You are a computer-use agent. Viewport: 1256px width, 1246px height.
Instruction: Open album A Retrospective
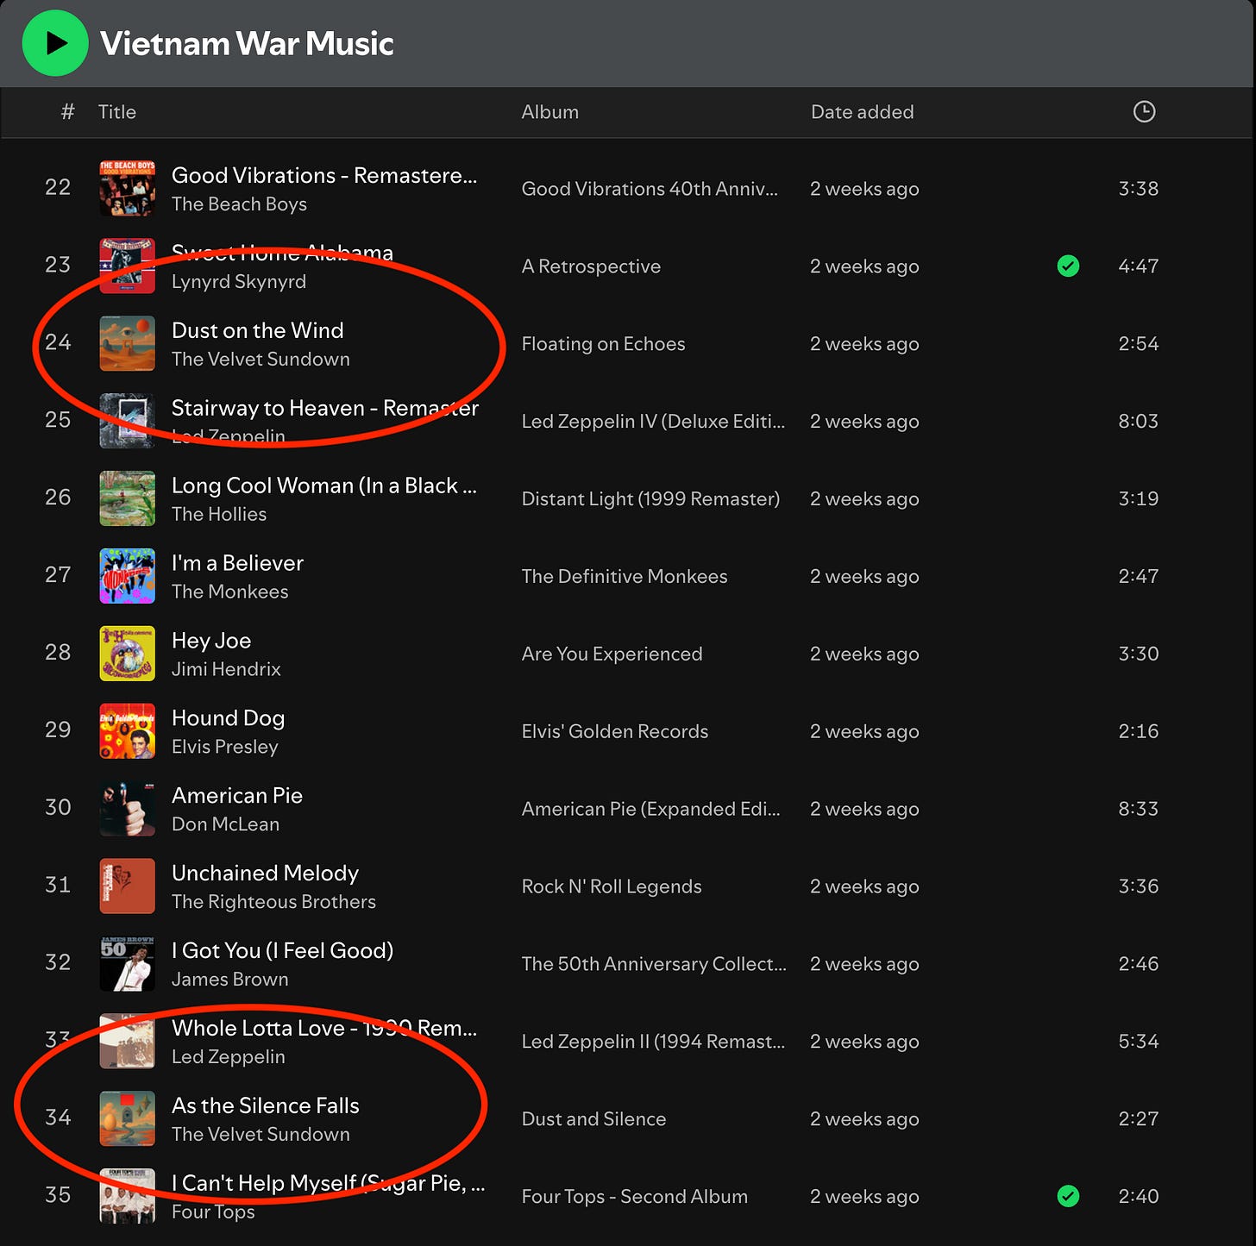(591, 266)
